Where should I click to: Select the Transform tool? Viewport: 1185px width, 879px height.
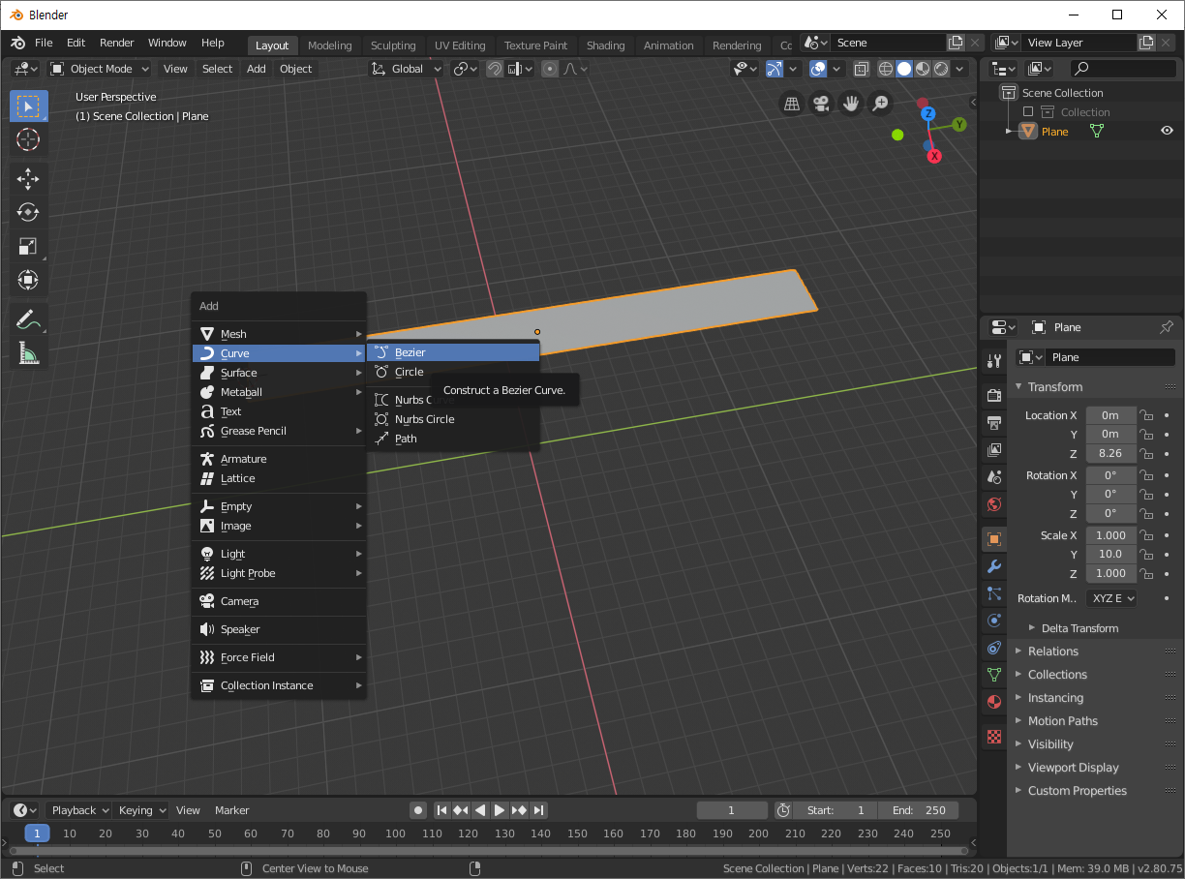pyautogui.click(x=28, y=281)
